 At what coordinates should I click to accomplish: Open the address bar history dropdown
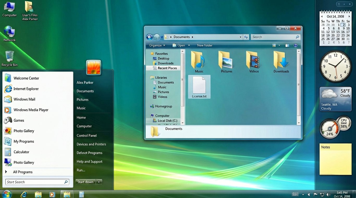[x=240, y=37]
